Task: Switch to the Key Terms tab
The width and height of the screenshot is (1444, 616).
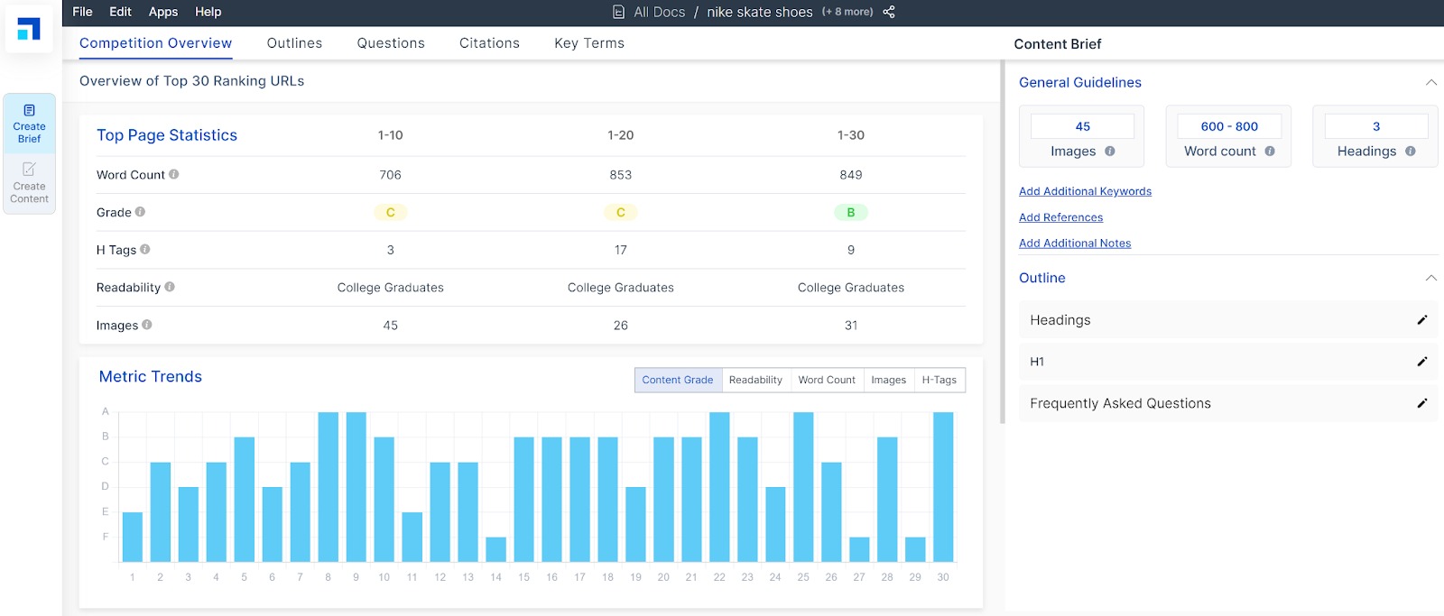Action: pos(588,43)
